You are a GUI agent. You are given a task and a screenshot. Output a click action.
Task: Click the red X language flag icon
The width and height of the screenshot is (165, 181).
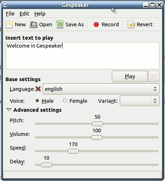[38, 89]
